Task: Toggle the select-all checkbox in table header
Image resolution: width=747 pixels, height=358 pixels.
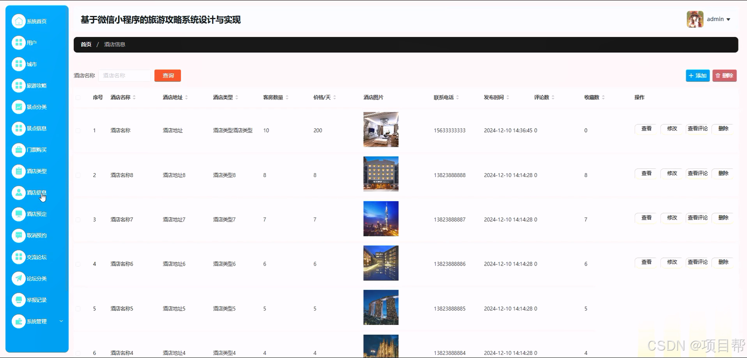Action: coord(78,97)
